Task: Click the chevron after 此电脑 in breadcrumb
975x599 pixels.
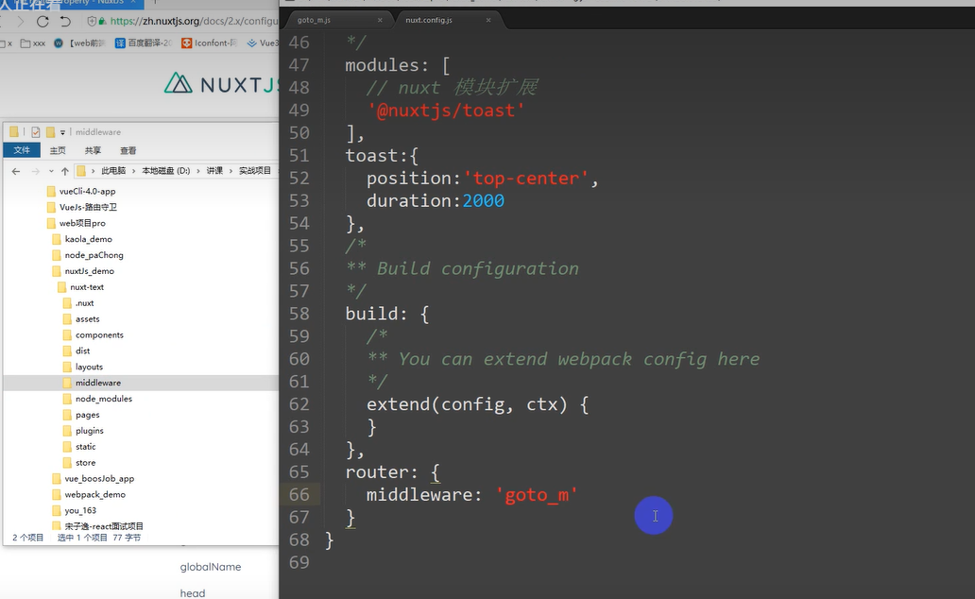Action: click(x=133, y=171)
